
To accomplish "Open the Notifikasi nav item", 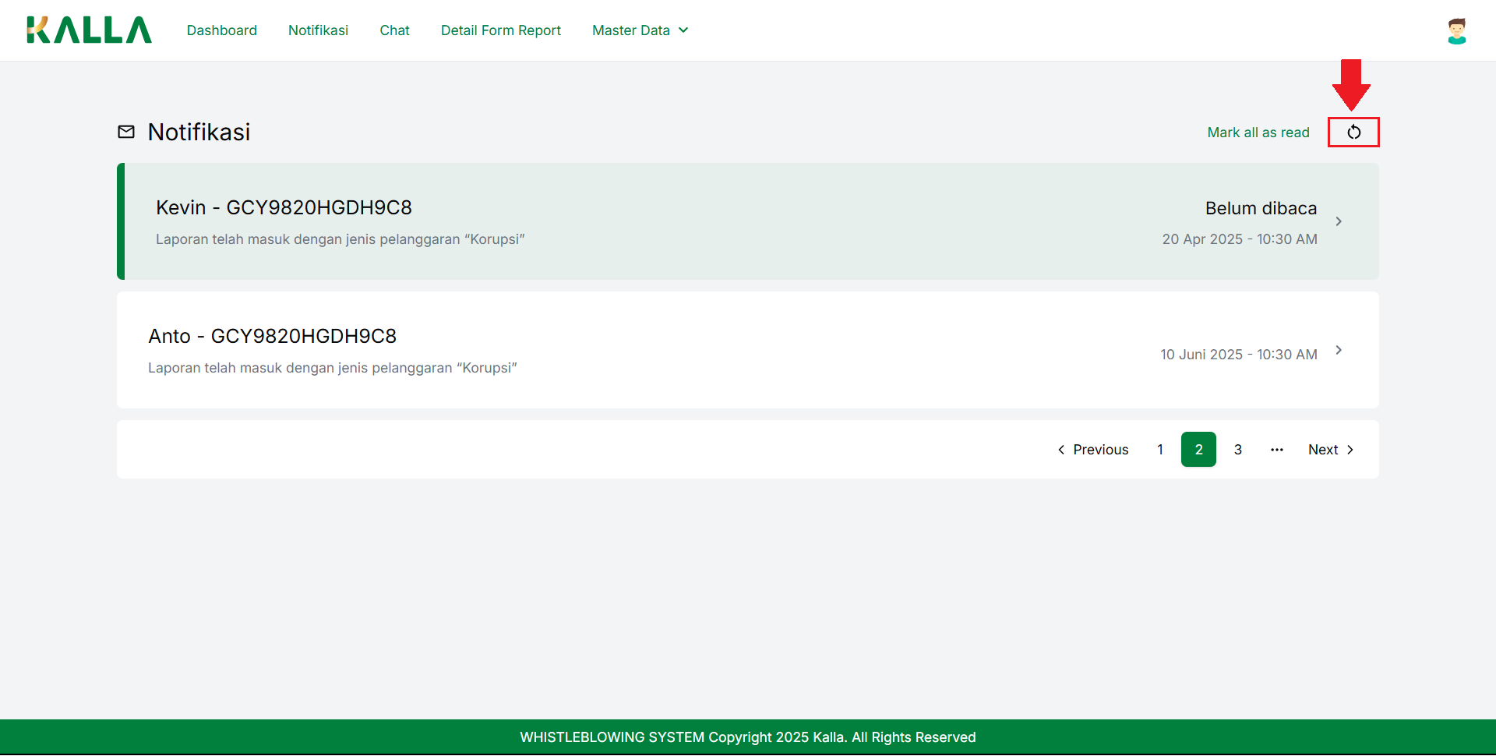I will pyautogui.click(x=318, y=30).
